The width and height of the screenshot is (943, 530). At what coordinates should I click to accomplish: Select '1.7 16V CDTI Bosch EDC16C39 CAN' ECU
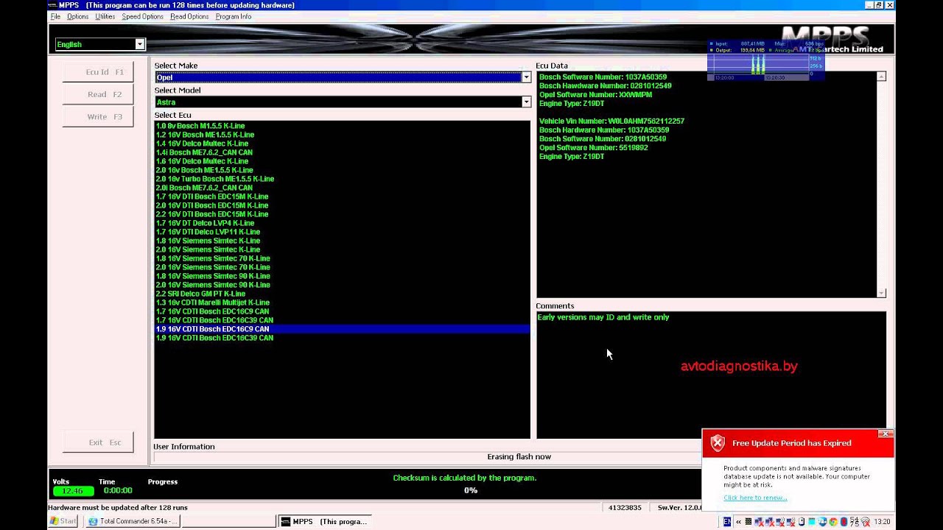[214, 320]
